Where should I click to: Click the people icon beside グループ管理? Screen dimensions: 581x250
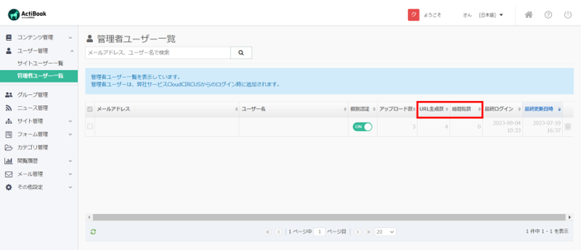(9, 95)
